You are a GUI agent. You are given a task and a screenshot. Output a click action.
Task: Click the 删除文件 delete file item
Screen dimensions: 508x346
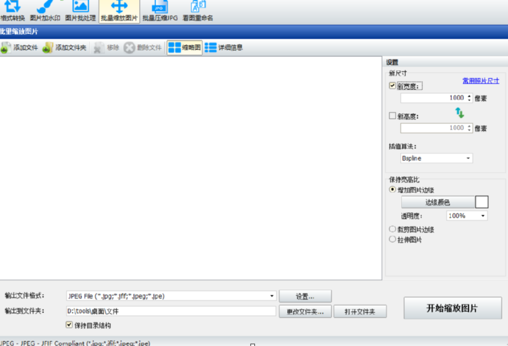[142, 48]
